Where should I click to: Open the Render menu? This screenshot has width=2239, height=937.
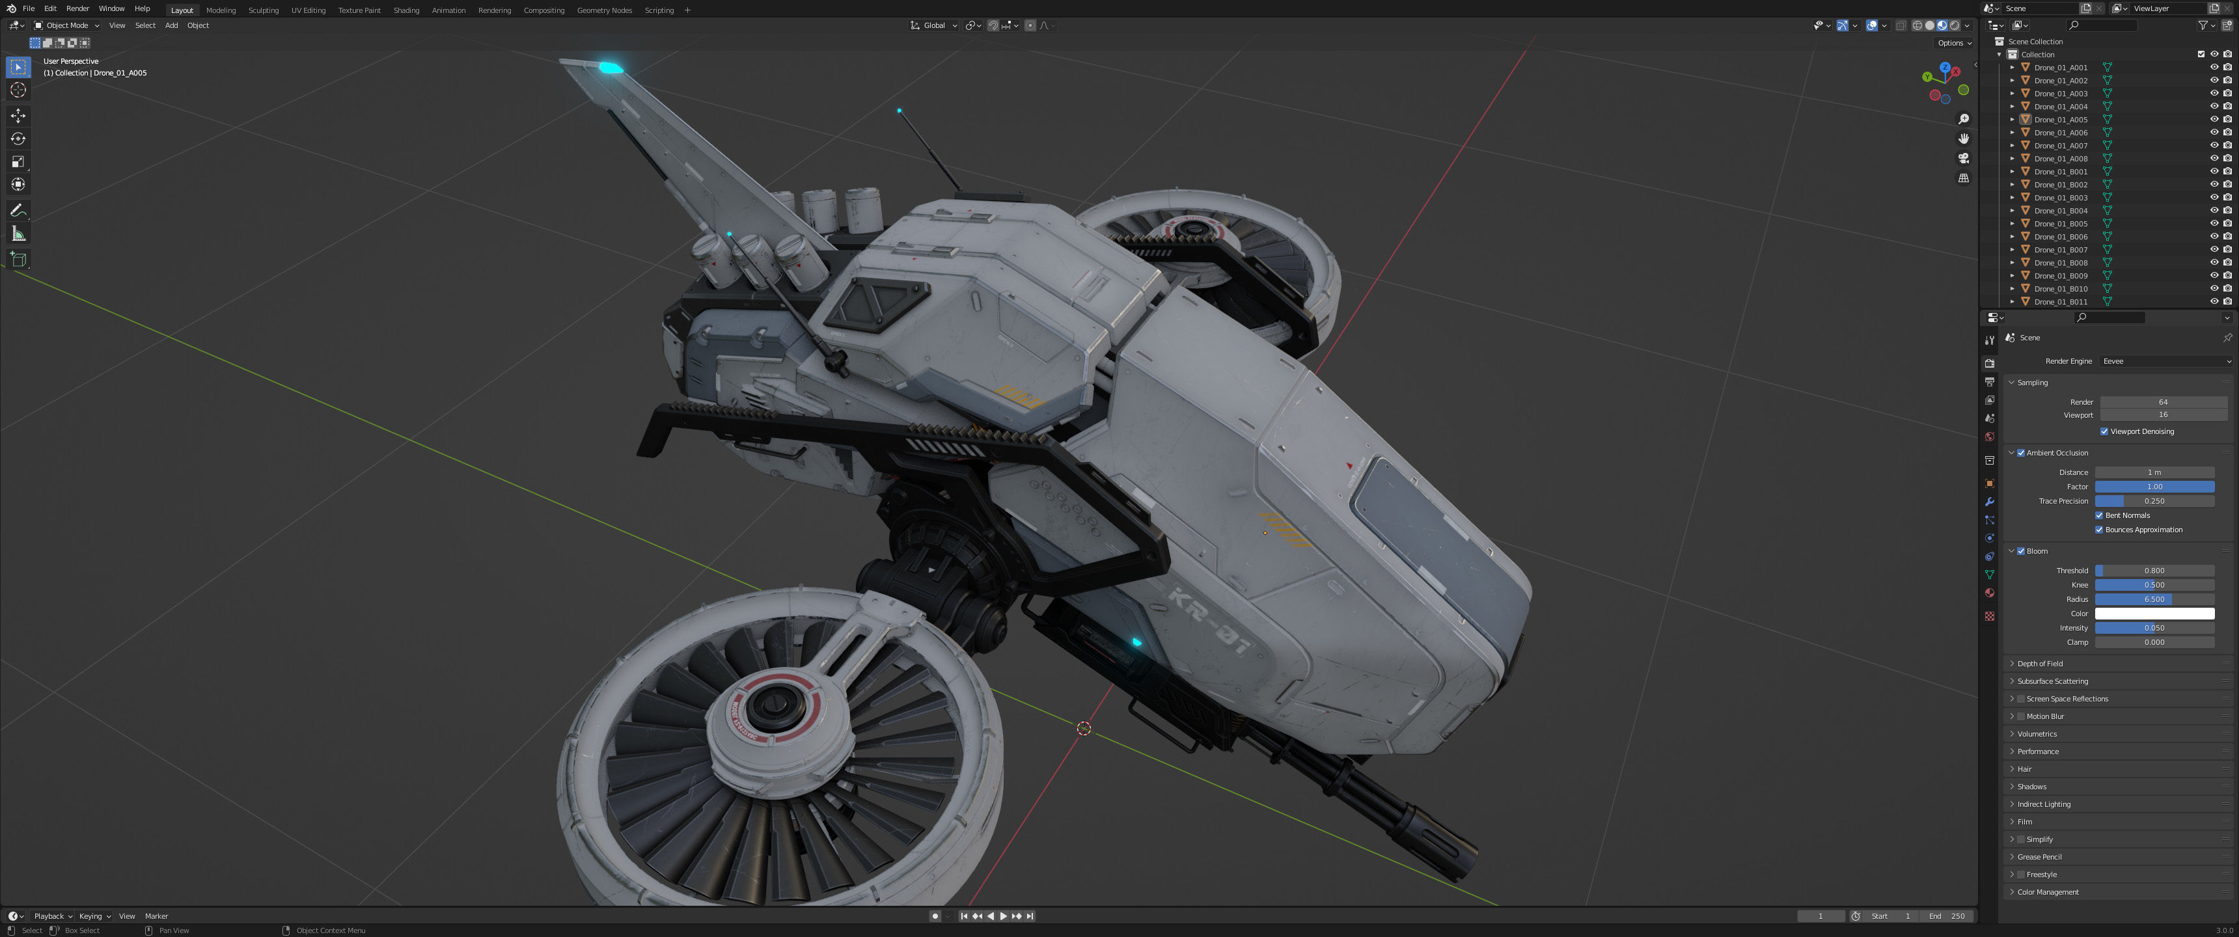point(77,8)
